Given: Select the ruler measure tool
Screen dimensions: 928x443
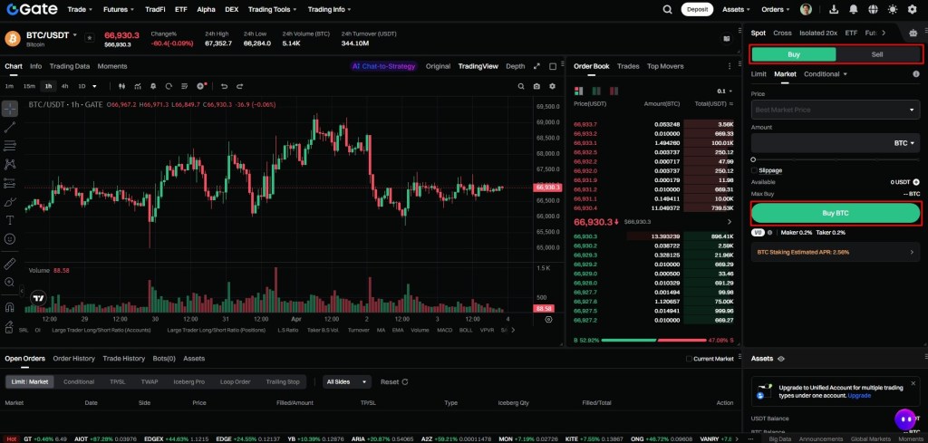Looking at the screenshot, I should pos(10,264).
